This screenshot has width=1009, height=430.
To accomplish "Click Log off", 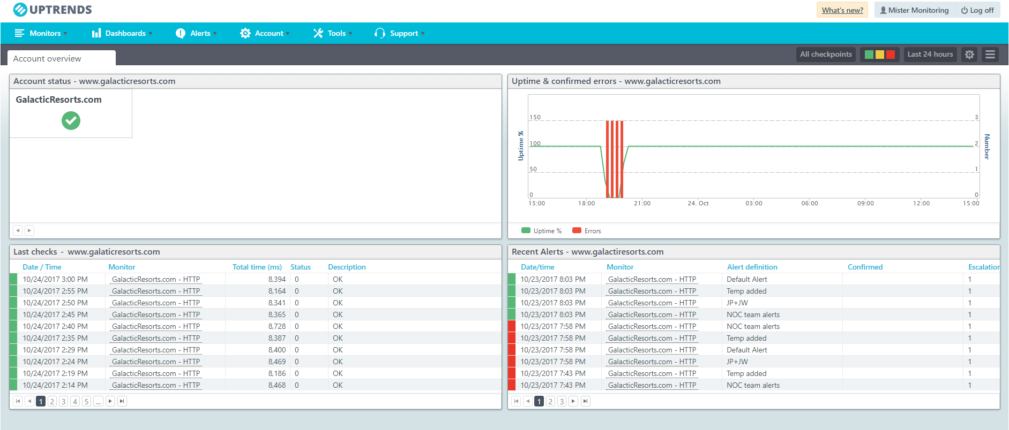I will (x=977, y=10).
